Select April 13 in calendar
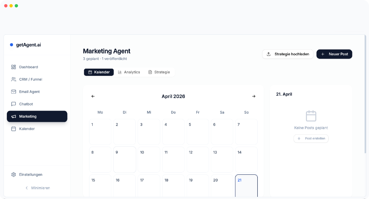The image size is (369, 199). pyautogui.click(x=222, y=160)
